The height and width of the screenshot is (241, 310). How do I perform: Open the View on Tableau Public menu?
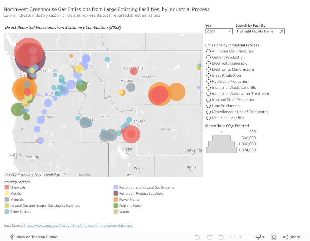click(x=33, y=237)
